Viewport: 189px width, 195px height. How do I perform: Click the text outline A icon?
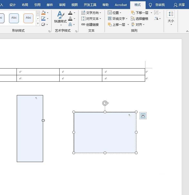pyautogui.click(x=70, y=19)
